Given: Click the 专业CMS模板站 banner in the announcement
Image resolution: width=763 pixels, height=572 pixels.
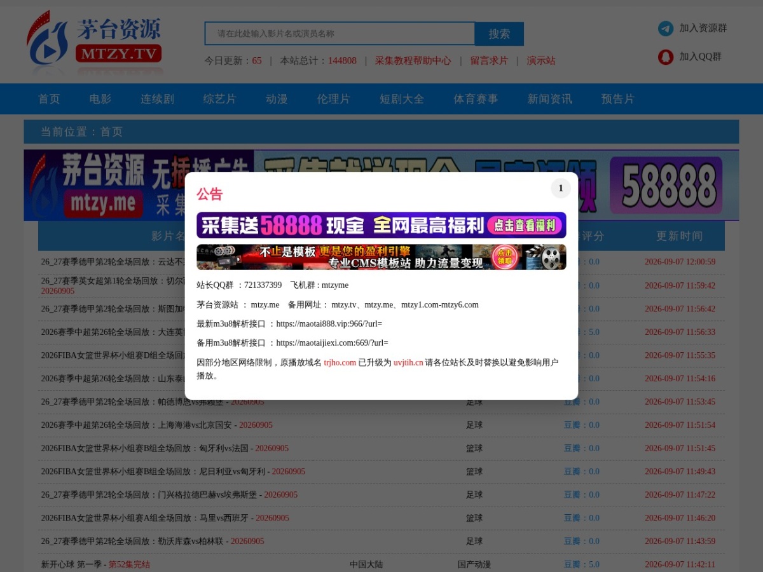Looking at the screenshot, I should 381,257.
